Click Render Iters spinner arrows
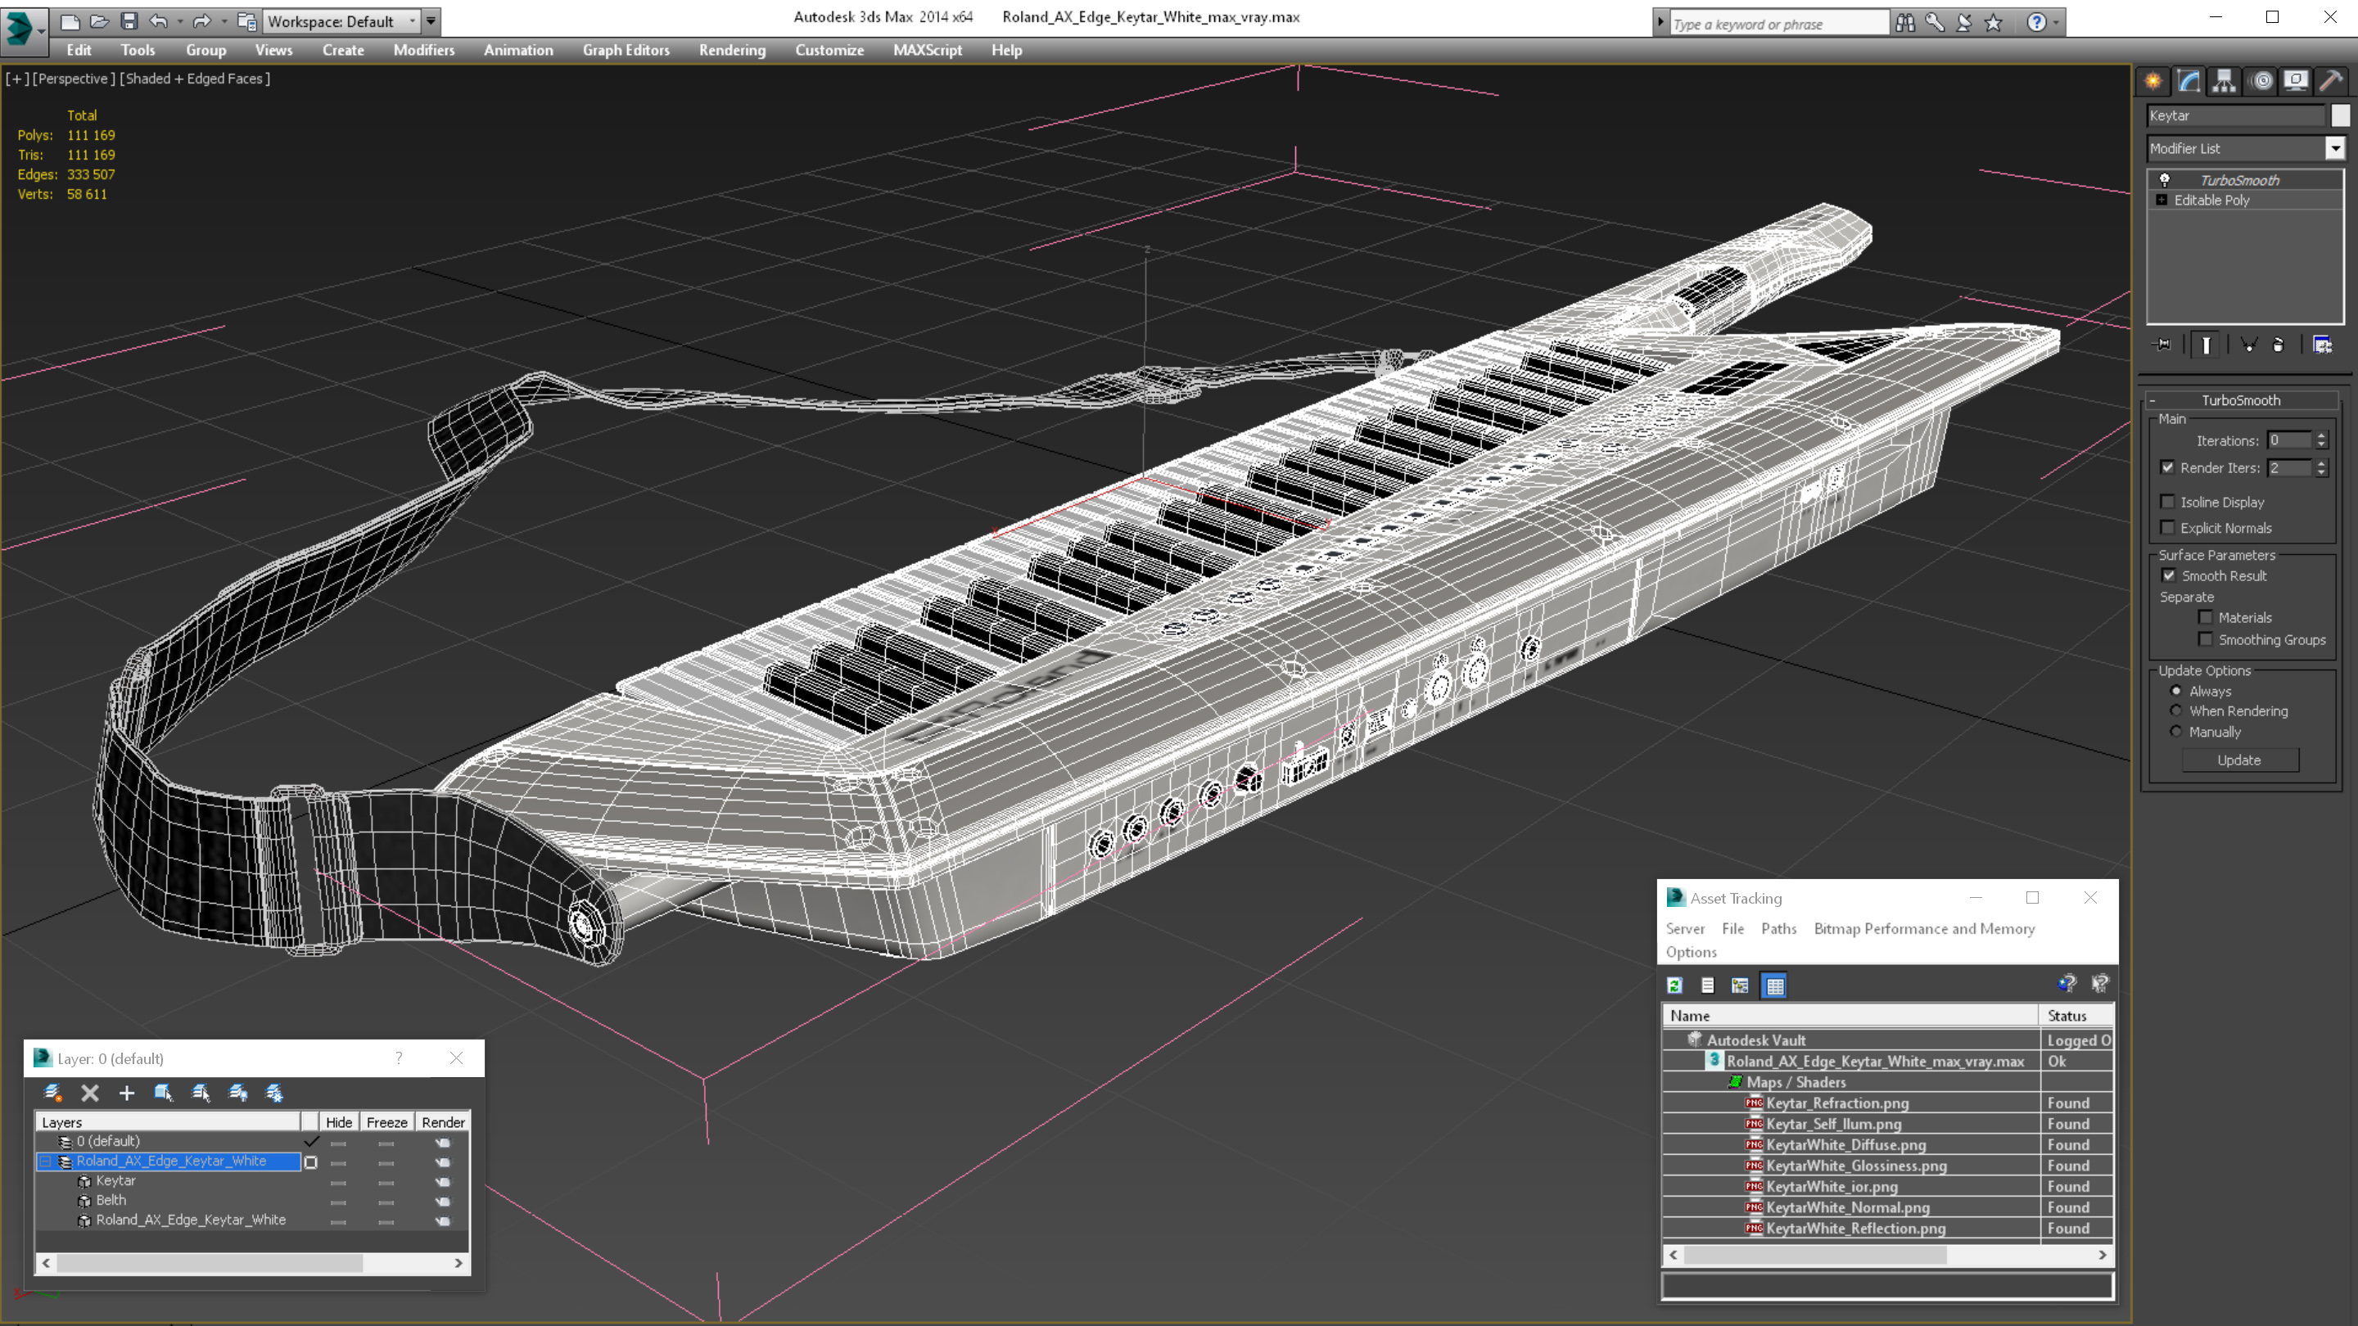Viewport: 2358px width, 1326px height. pos(2321,467)
